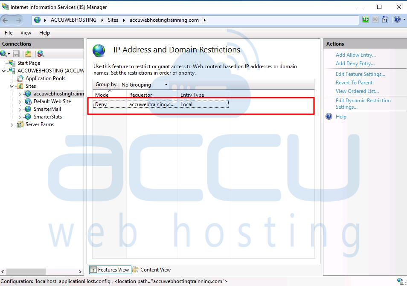Select accuwebhostingtrainning site in tree
Image resolution: width=407 pixels, height=286 pixels.
point(59,94)
